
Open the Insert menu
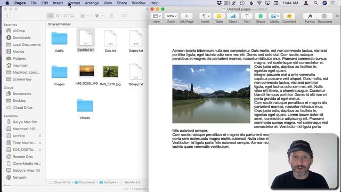click(x=58, y=3)
